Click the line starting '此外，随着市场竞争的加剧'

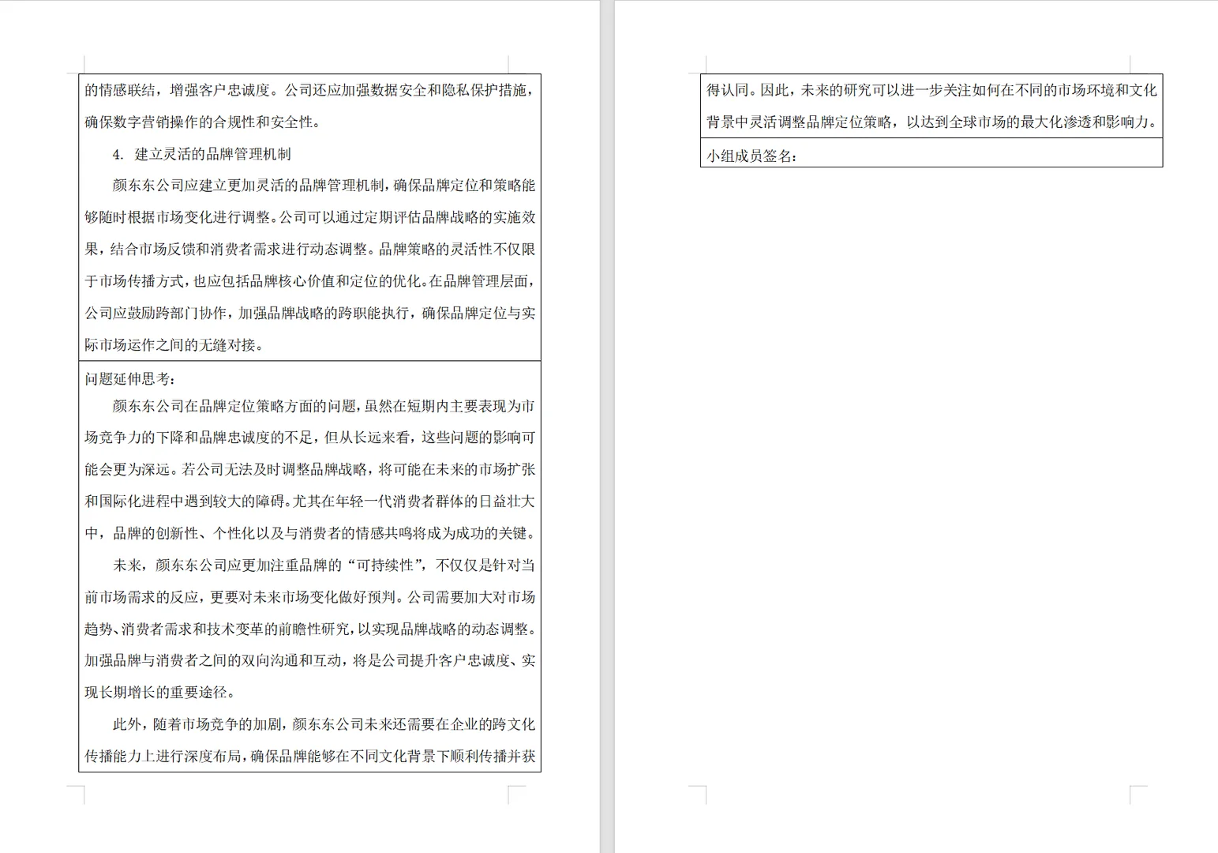point(324,724)
